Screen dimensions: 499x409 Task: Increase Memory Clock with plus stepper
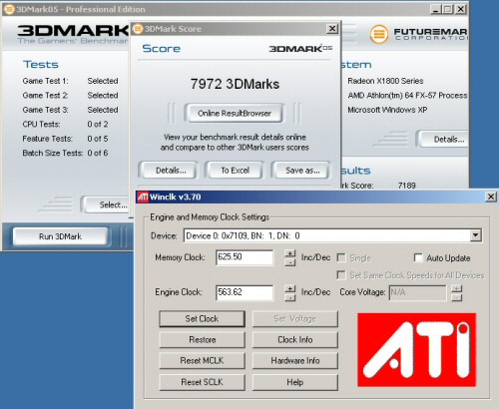(290, 253)
